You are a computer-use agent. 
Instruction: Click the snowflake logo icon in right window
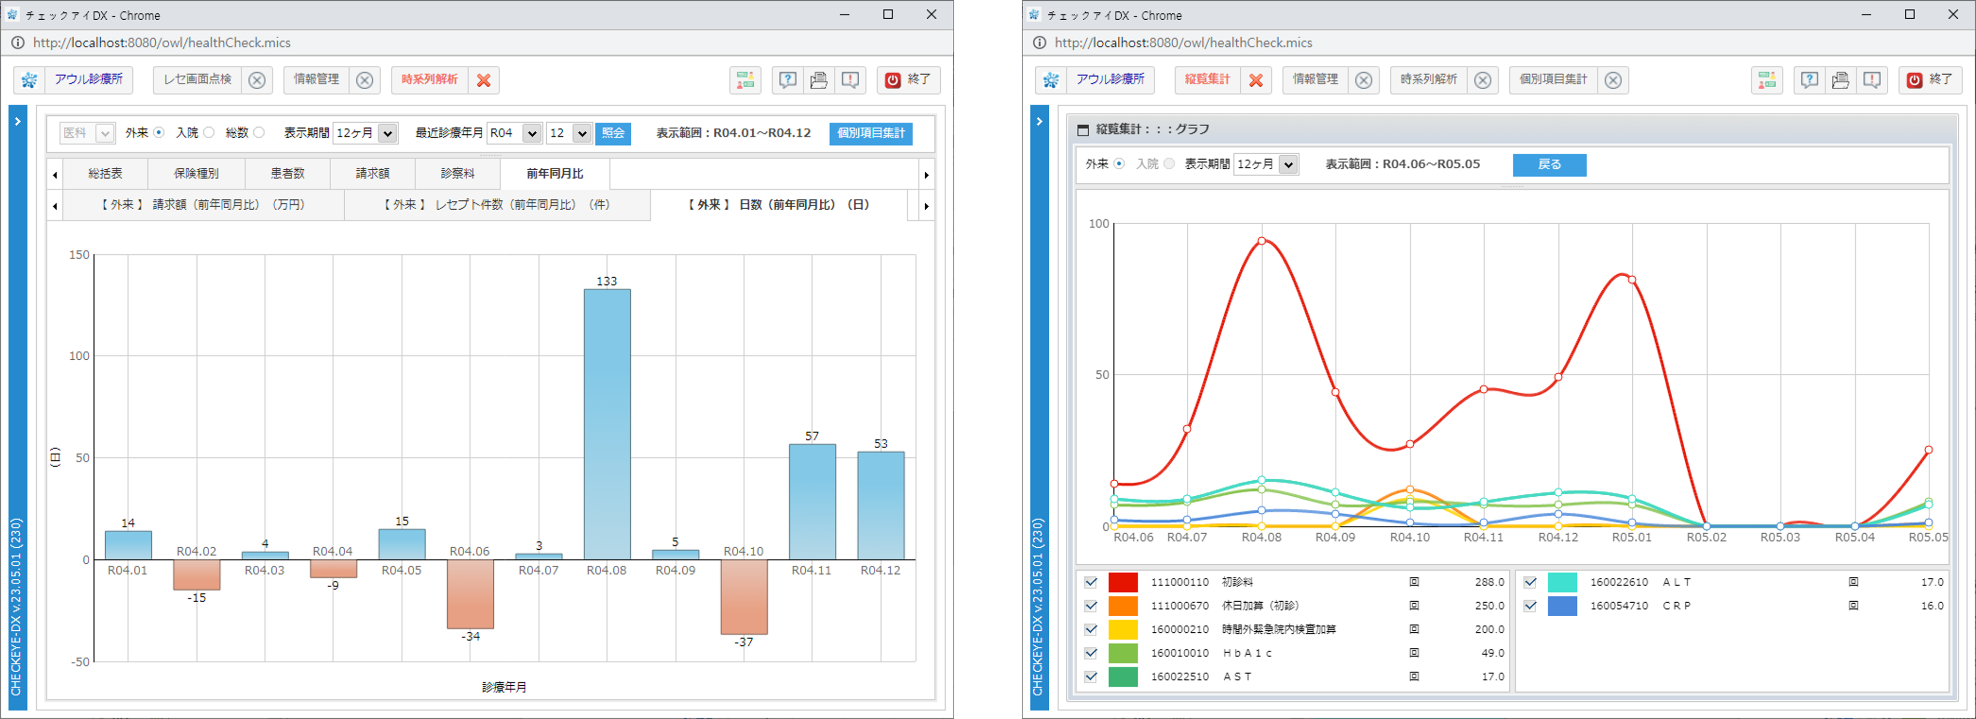tap(1051, 80)
